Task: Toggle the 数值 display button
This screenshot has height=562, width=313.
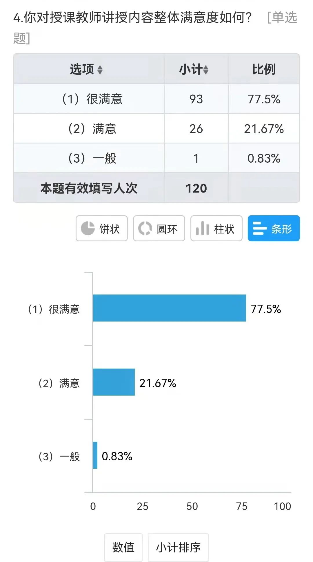Action: tap(123, 547)
